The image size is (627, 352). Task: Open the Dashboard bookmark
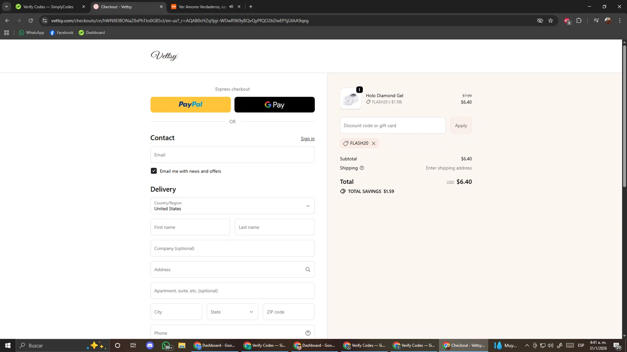point(92,33)
